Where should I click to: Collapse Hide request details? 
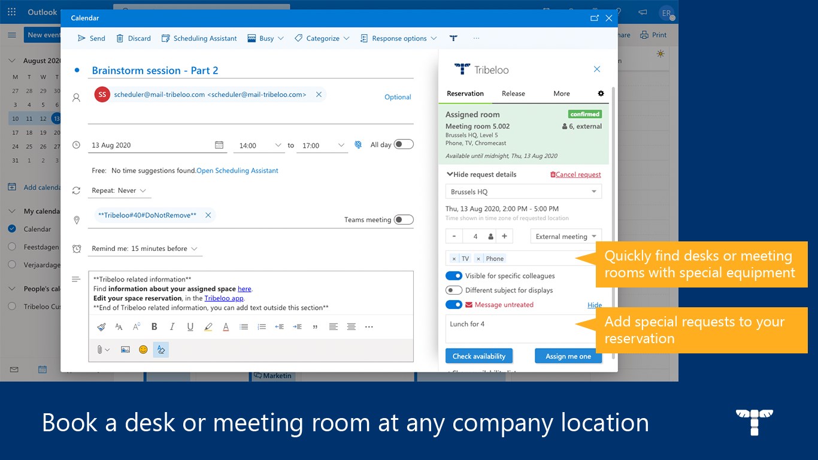coord(481,174)
